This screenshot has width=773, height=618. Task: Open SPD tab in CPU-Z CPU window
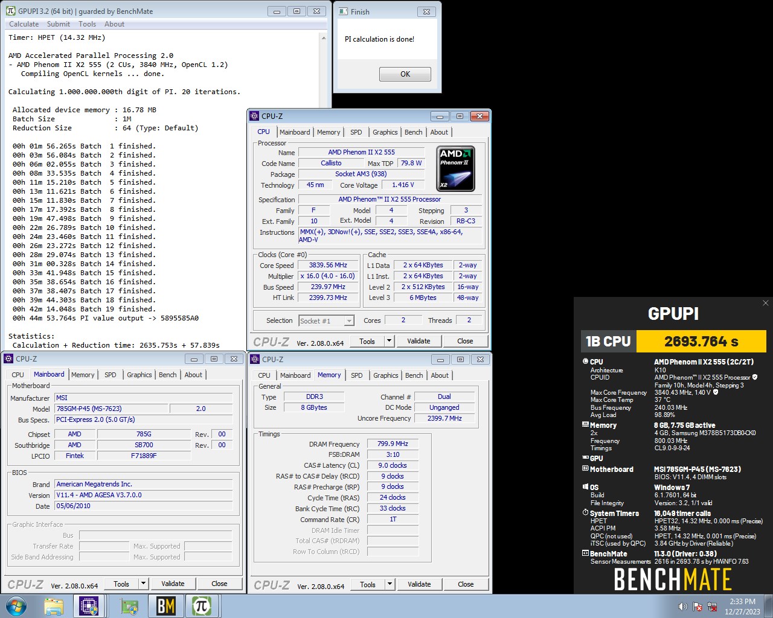coord(356,132)
